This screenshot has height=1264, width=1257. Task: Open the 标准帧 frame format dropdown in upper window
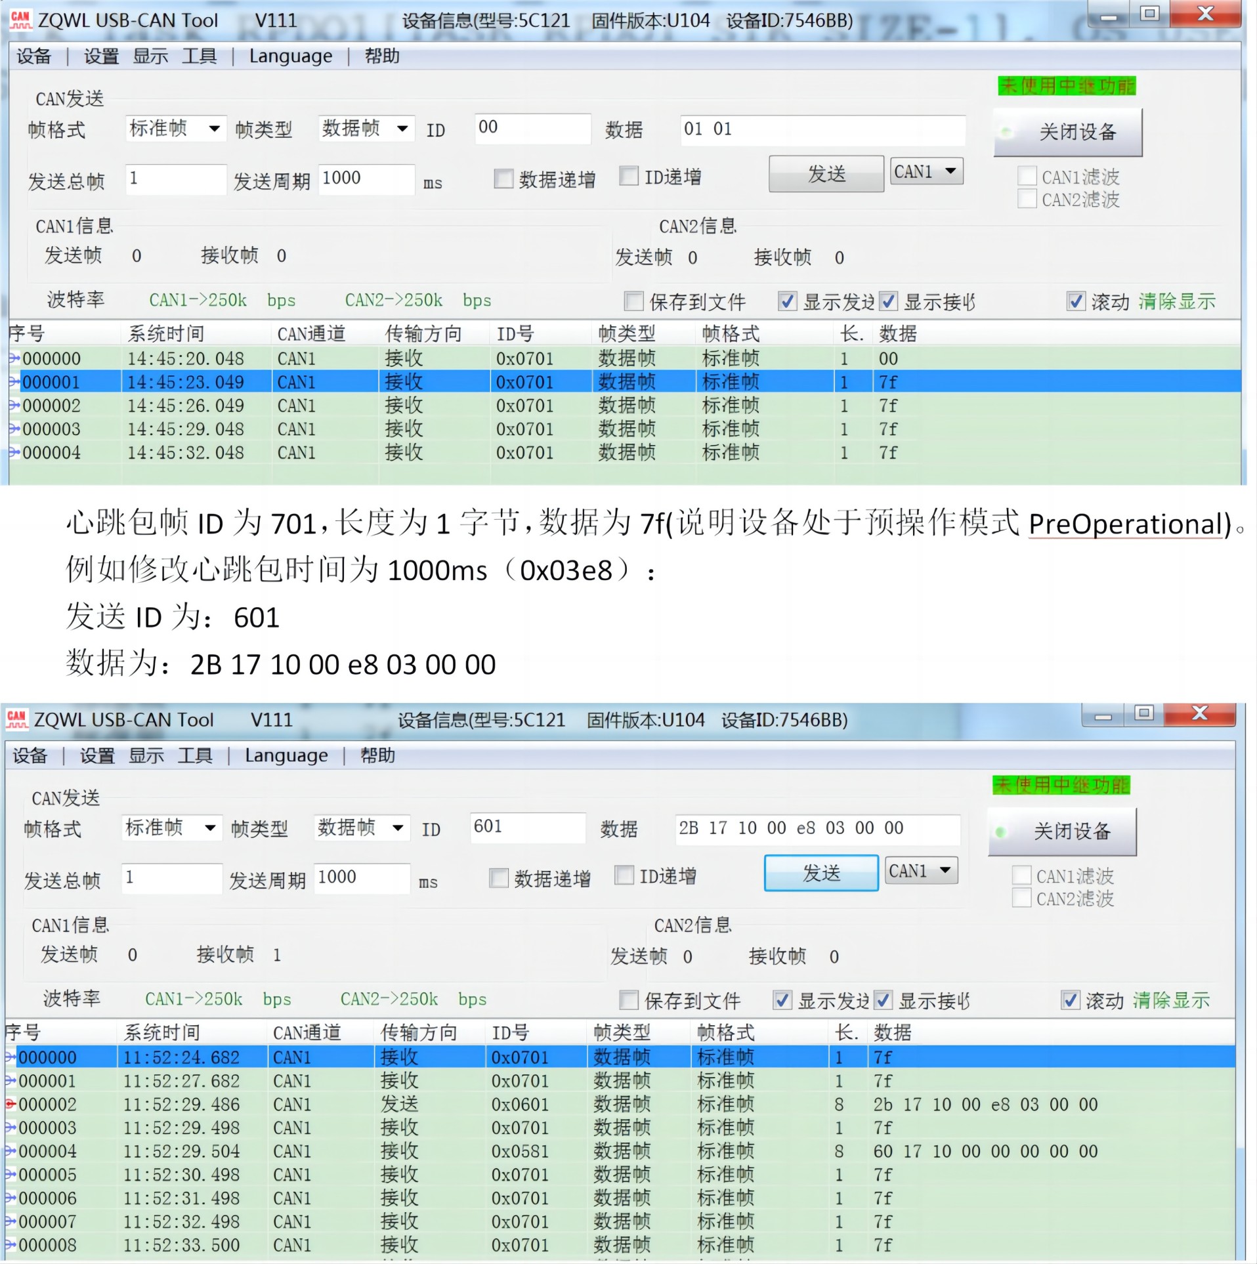pos(175,129)
